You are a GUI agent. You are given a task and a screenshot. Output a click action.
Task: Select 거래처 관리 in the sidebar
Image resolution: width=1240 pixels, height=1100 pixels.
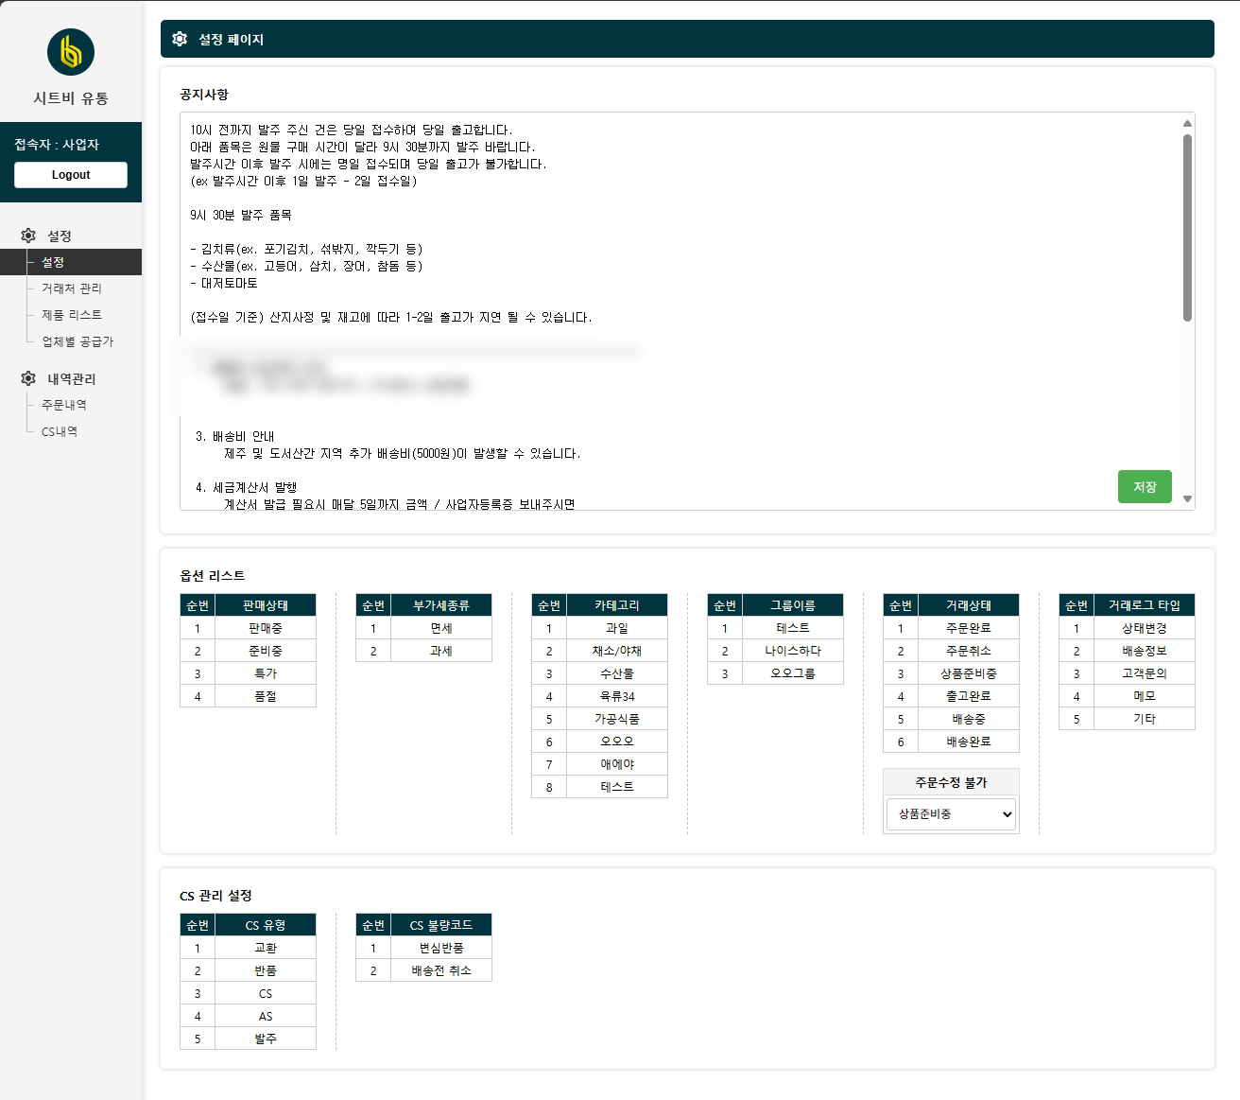(72, 288)
